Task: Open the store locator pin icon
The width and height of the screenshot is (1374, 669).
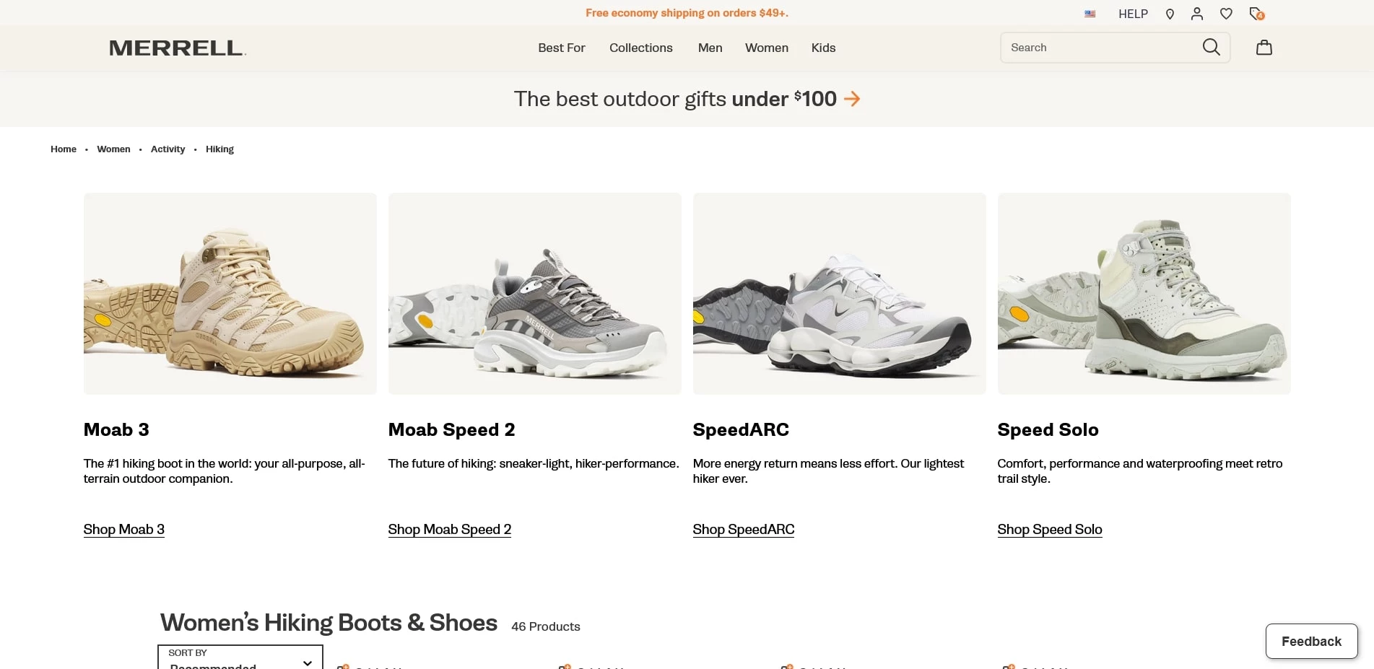Action: pyautogui.click(x=1170, y=14)
